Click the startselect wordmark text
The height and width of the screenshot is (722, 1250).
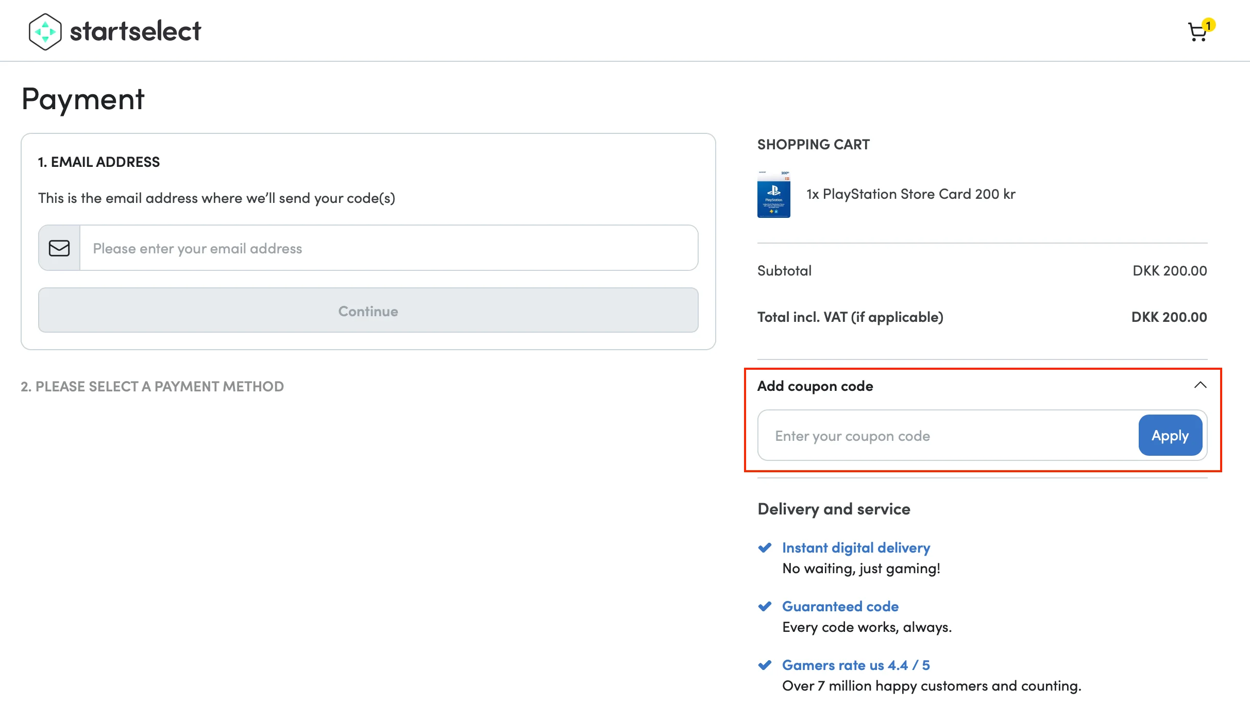pyautogui.click(x=136, y=31)
